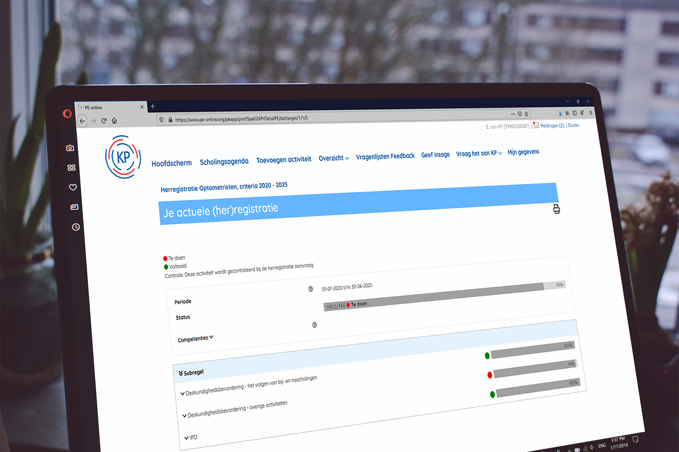Expand the Competenties section

coord(195,338)
